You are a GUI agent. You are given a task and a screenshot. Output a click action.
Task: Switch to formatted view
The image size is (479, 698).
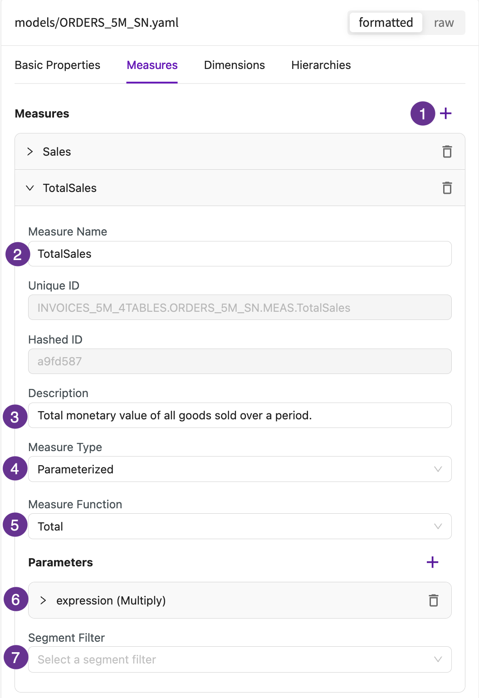pos(386,23)
